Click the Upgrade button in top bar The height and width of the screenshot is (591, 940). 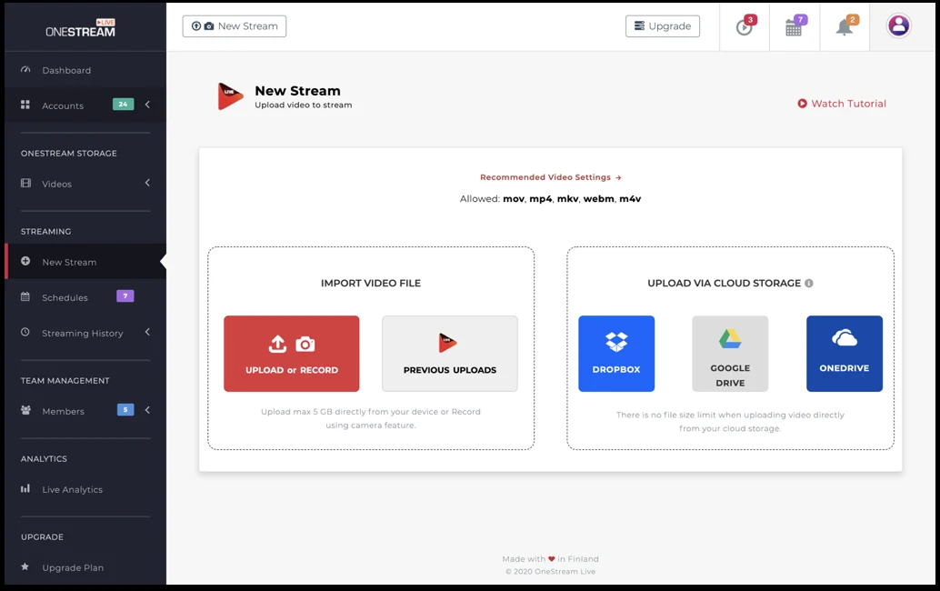pos(663,26)
